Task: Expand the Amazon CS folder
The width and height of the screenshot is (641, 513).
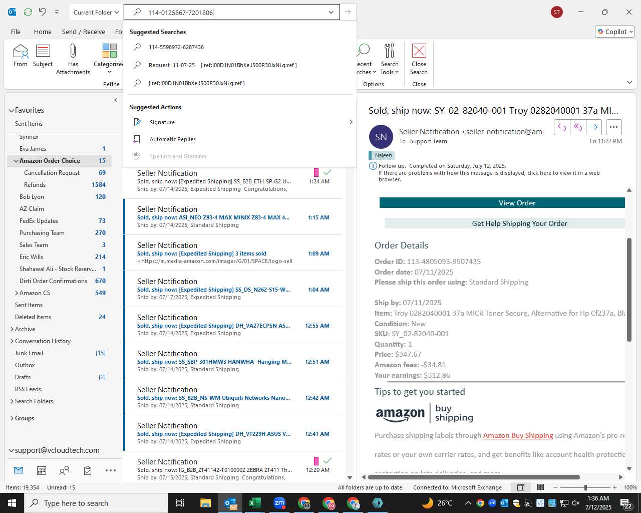Action: click(x=16, y=293)
